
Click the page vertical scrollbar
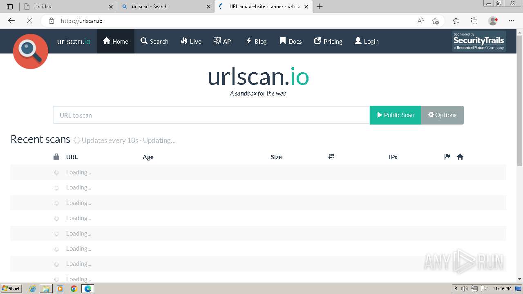pos(520,100)
